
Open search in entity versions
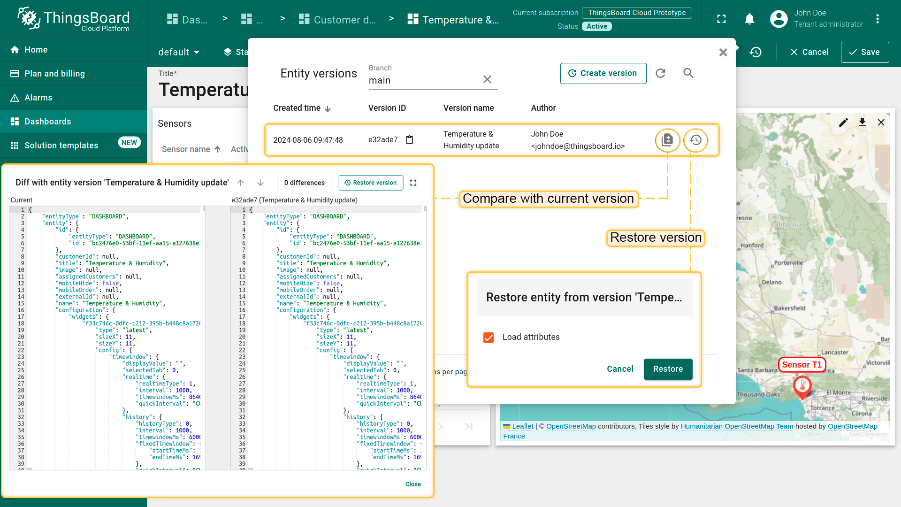(x=688, y=73)
